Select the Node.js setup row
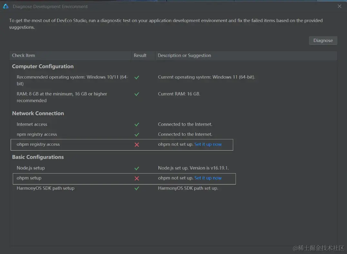347x254 pixels. point(31,168)
